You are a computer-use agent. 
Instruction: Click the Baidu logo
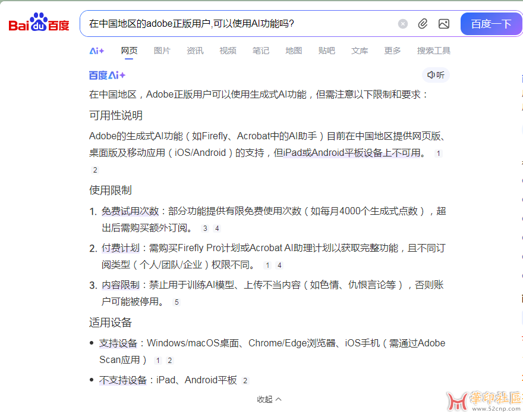pos(38,23)
